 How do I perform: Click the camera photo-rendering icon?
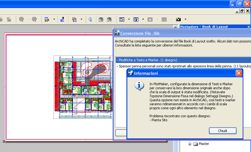coord(178,19)
